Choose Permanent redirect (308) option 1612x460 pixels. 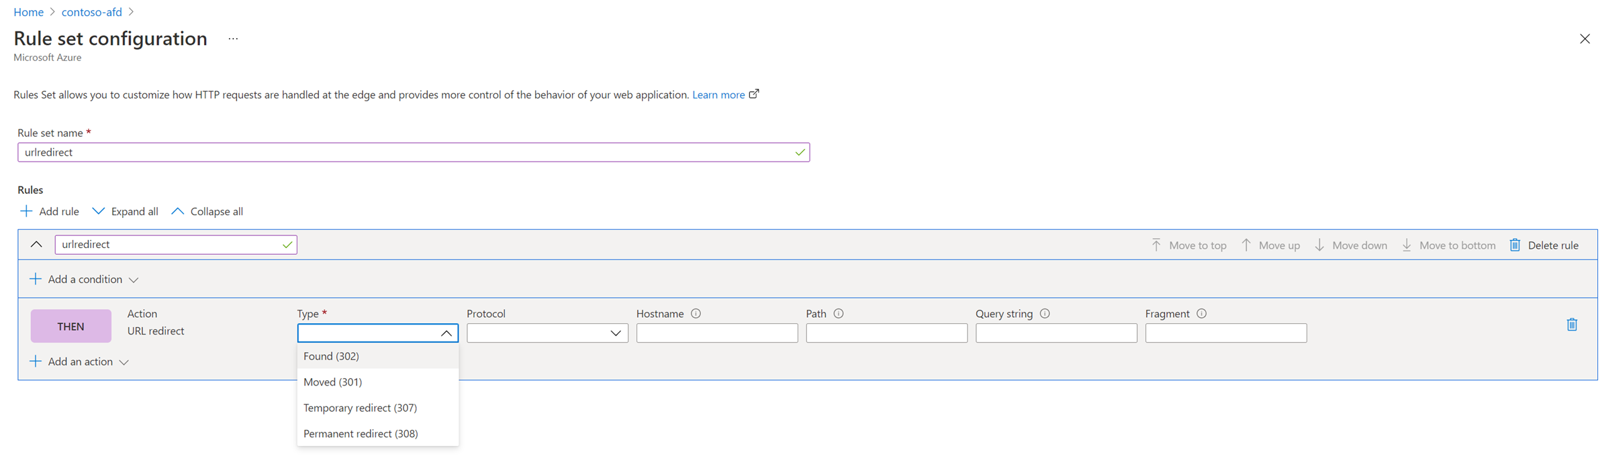361,434
